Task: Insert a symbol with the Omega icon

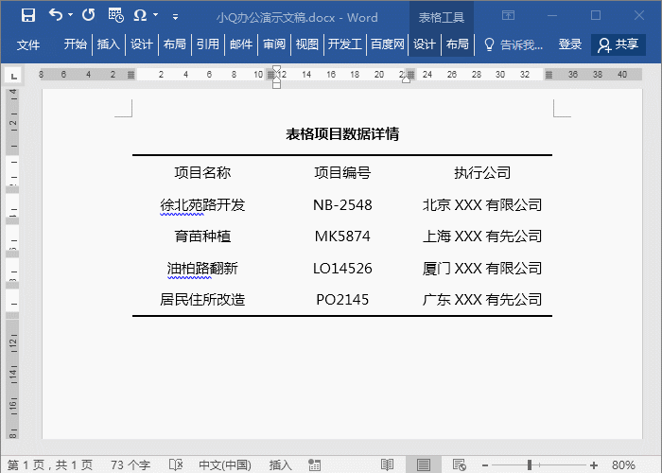Action: [x=140, y=15]
